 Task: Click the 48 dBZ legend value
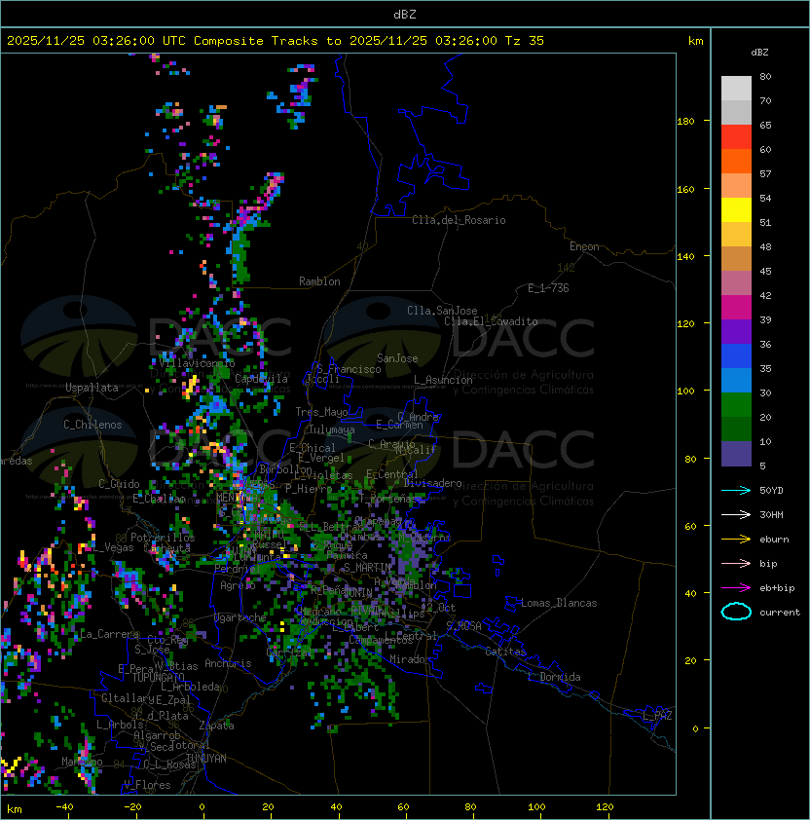pyautogui.click(x=765, y=246)
